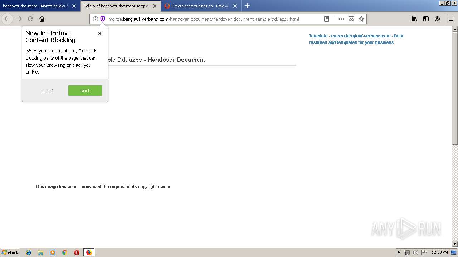
Task: Open the content blocking shield
Action: click(x=103, y=19)
